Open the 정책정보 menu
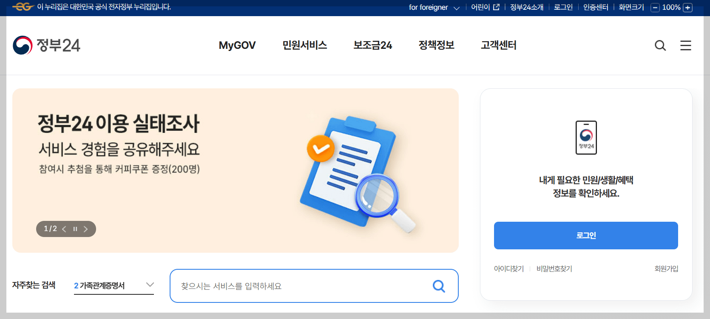The width and height of the screenshot is (710, 319). point(437,45)
